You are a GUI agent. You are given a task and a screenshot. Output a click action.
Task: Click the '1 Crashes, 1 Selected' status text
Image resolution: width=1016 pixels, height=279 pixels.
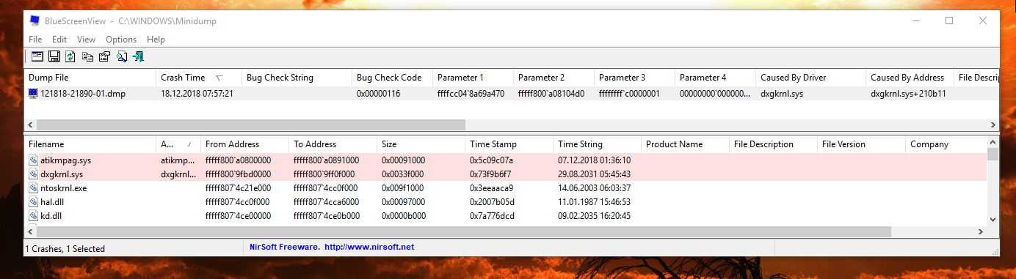pyautogui.click(x=65, y=248)
